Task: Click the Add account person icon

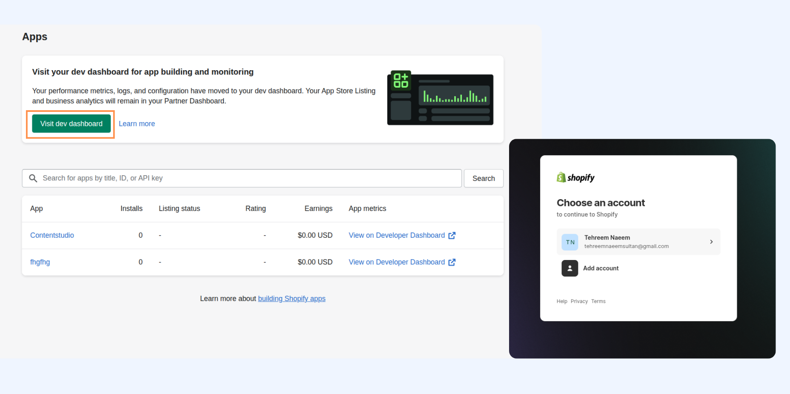Action: pos(570,268)
